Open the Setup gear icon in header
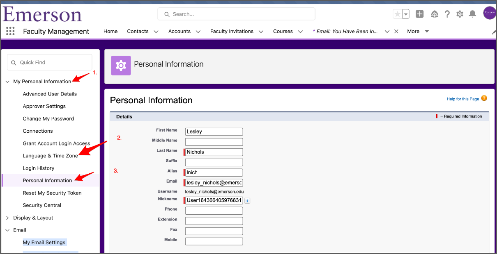Viewport: 497px width, 254px height. 460,14
